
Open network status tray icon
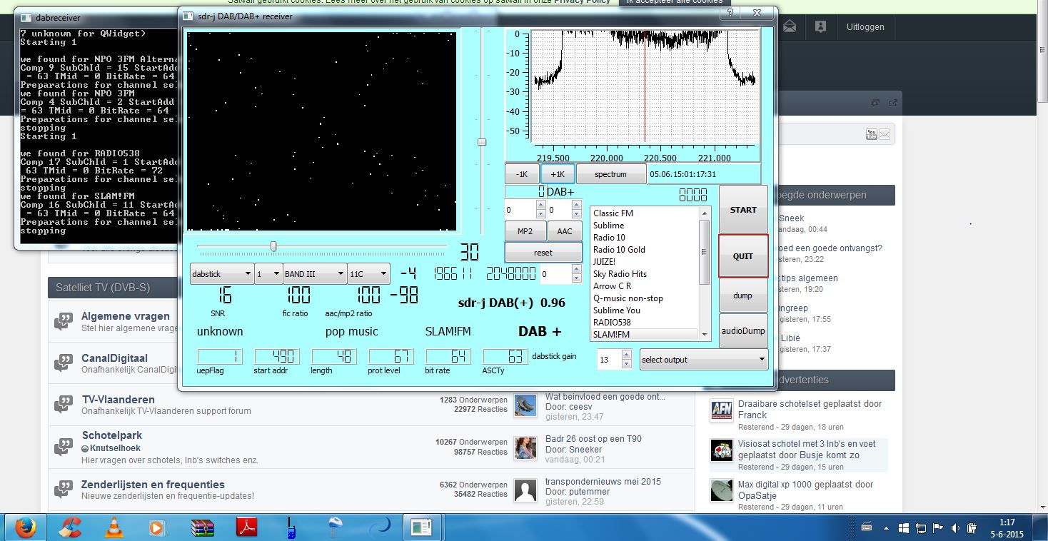click(x=919, y=527)
